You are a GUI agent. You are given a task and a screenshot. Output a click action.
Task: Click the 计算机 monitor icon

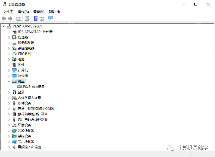coord(14,70)
